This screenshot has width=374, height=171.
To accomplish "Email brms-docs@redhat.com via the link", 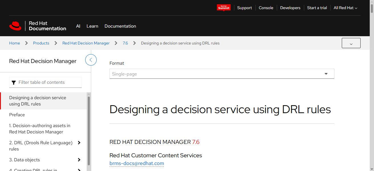I will coord(137,163).
